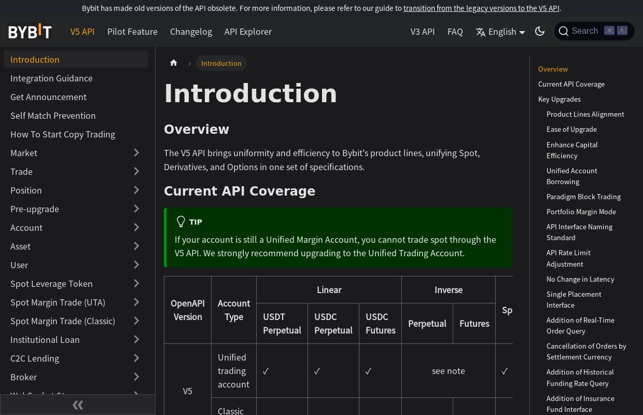Jump to Ease of Upgrade
This screenshot has width=643, height=415.
point(571,129)
